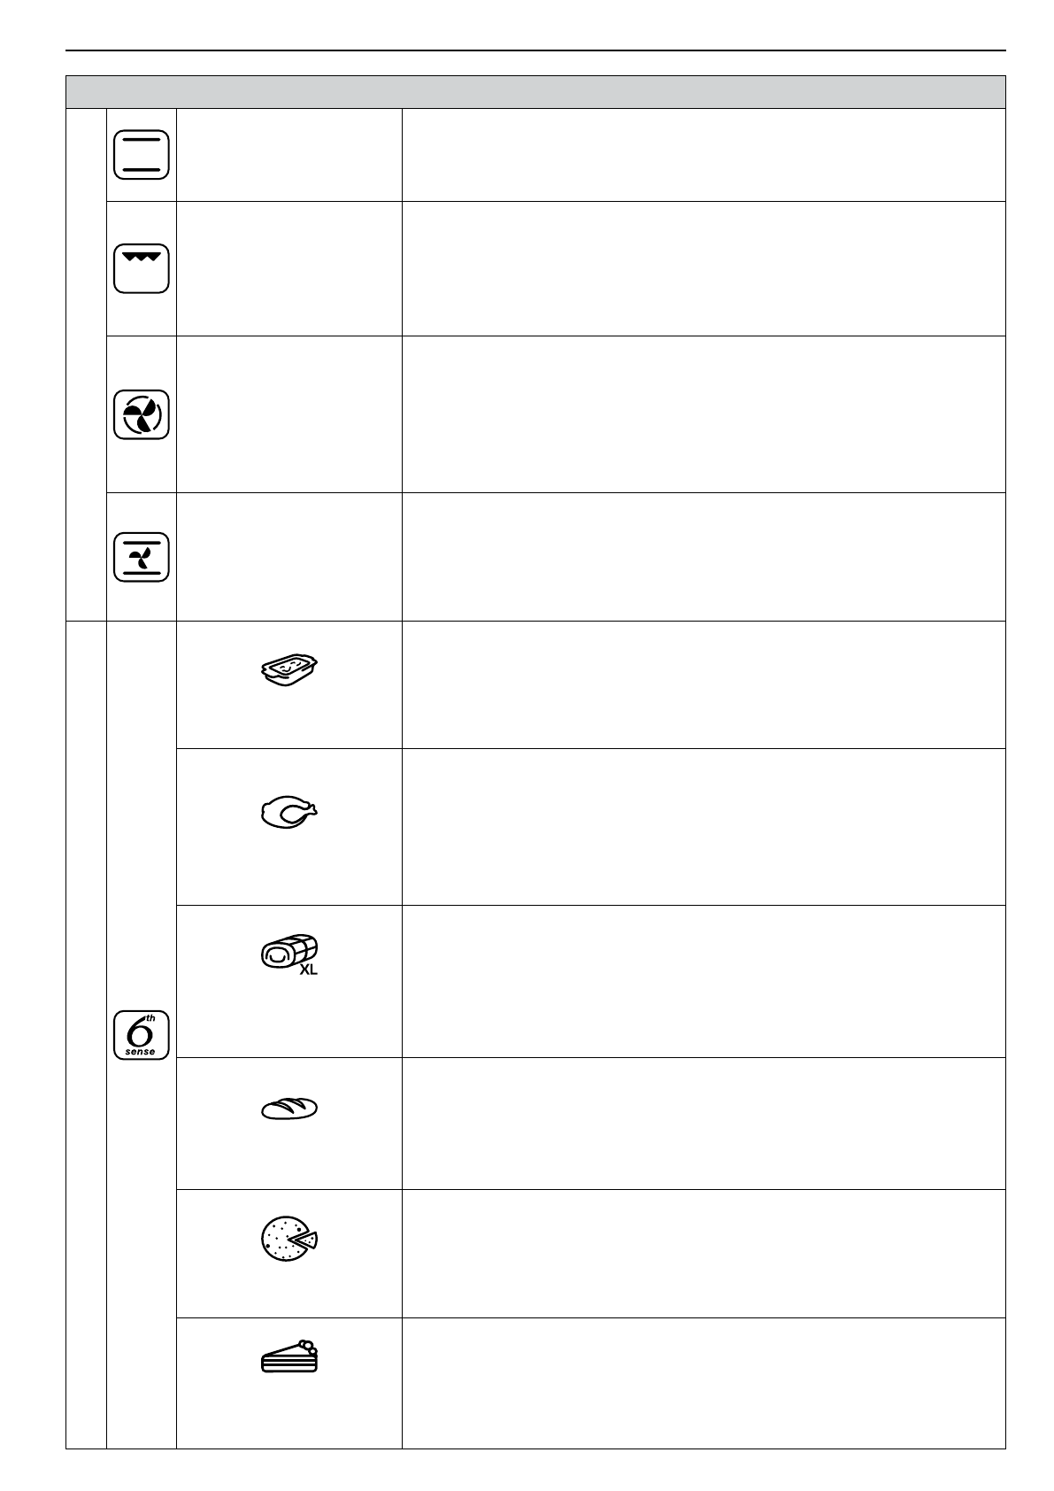Select the pizza icon
The width and height of the screenshot is (1054, 1491).
(289, 1239)
